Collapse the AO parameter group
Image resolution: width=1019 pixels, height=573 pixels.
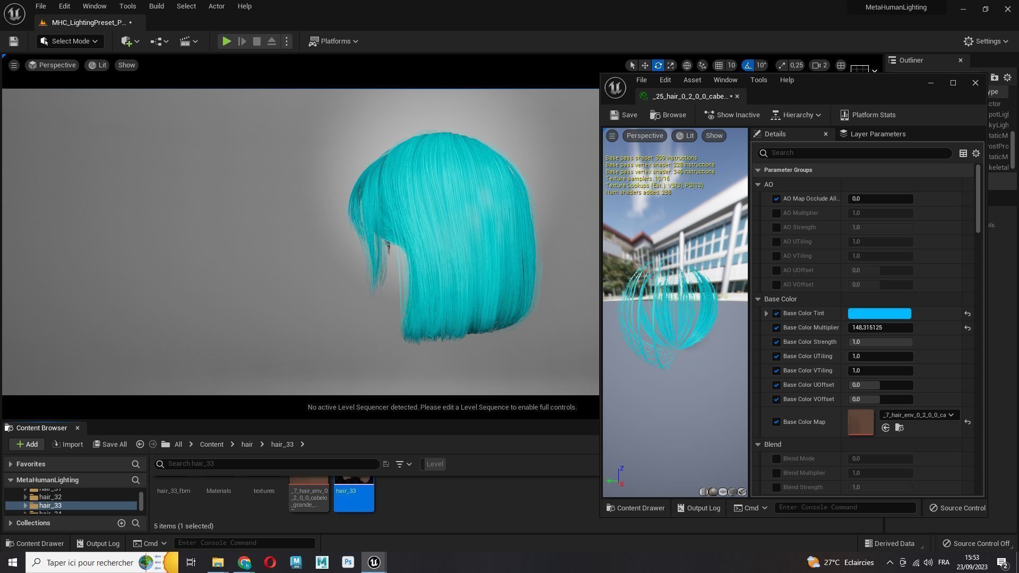point(758,185)
